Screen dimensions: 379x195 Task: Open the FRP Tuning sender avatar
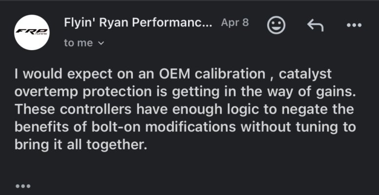click(x=32, y=32)
